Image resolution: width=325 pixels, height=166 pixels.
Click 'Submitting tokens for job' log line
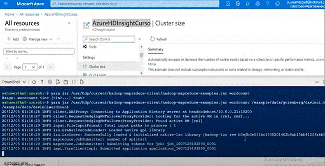pyautogui.click(x=109, y=144)
